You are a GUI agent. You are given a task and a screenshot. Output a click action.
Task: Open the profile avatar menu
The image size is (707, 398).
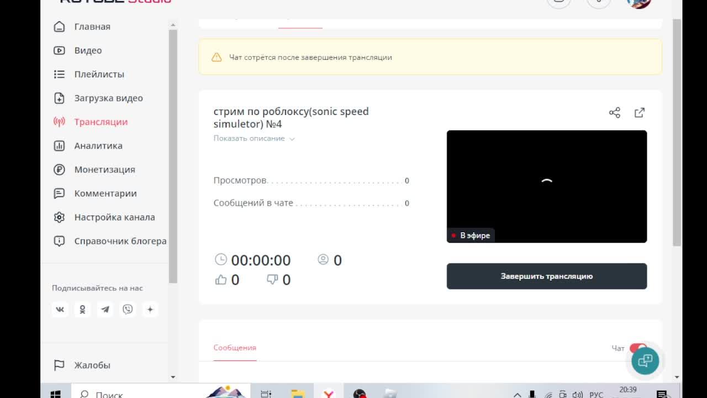coord(639,2)
